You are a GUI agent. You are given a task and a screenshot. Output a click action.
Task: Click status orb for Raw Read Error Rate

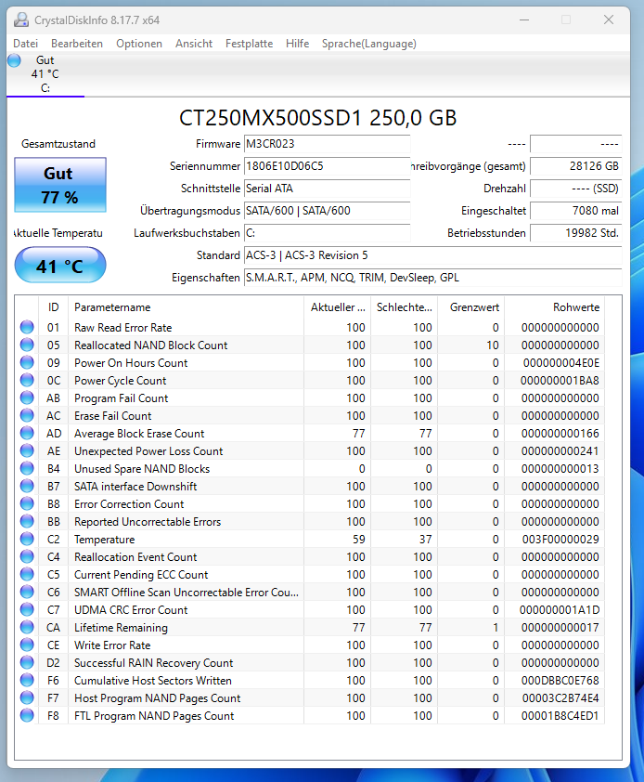pyautogui.click(x=27, y=327)
